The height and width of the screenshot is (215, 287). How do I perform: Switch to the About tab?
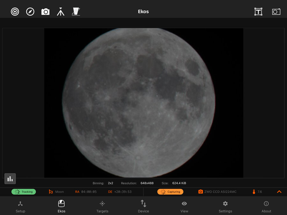click(x=266, y=207)
